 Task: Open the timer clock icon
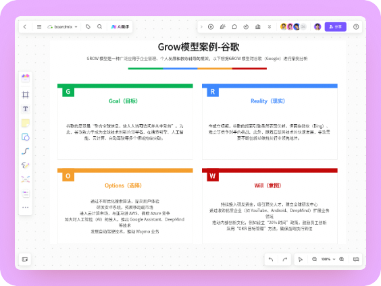pos(246,27)
